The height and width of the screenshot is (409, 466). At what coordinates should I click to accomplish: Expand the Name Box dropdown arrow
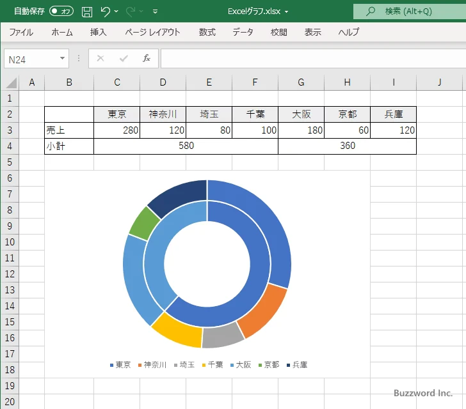pos(63,58)
